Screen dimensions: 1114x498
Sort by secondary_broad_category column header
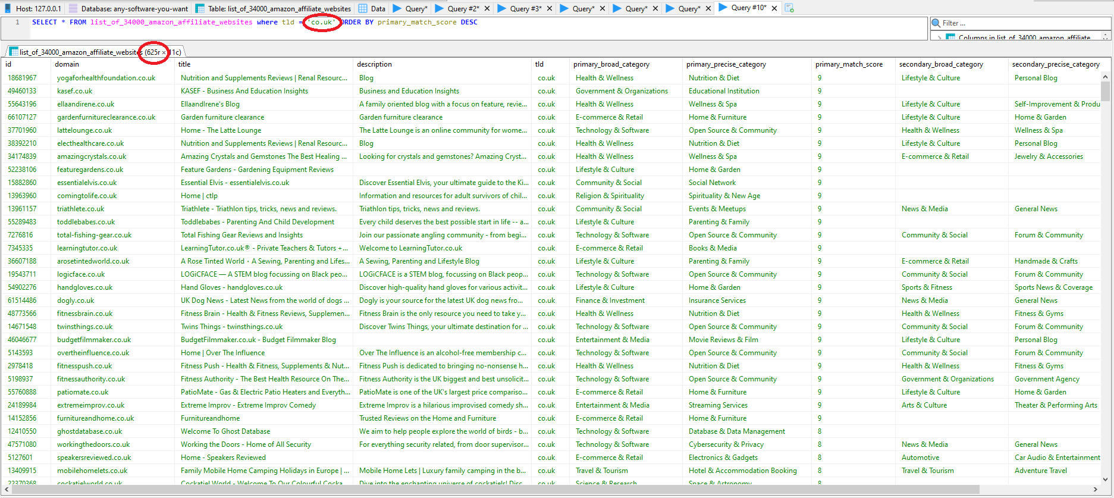point(952,64)
